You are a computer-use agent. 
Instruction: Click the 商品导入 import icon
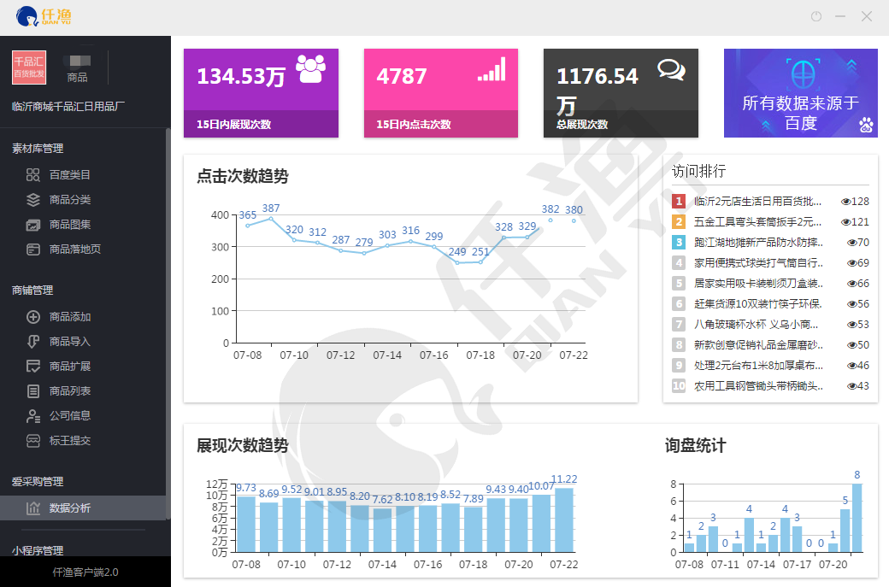click(x=32, y=341)
